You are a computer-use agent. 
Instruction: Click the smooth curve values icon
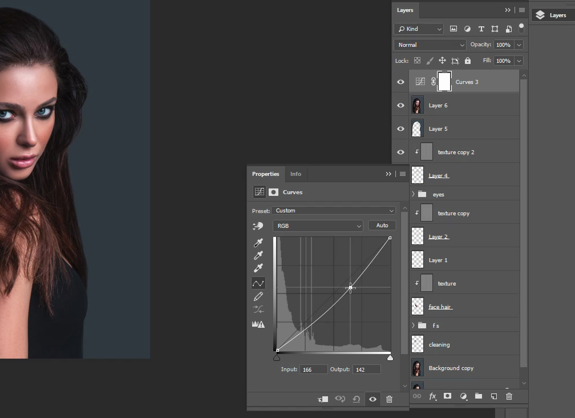258,310
